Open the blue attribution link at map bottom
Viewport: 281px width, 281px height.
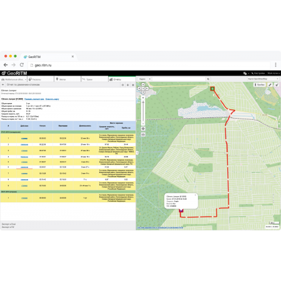pyautogui.click(x=160, y=227)
